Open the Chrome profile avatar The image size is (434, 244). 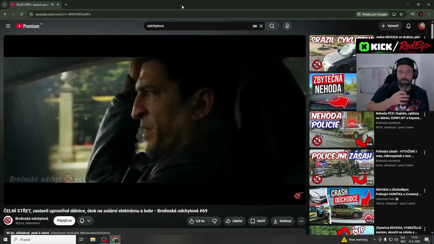point(421,14)
